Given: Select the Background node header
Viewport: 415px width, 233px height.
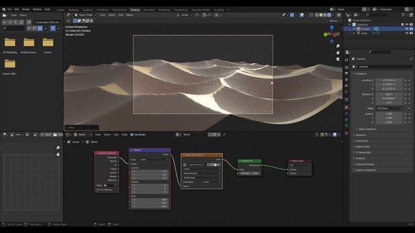Looking at the screenshot, I should tap(250, 161).
